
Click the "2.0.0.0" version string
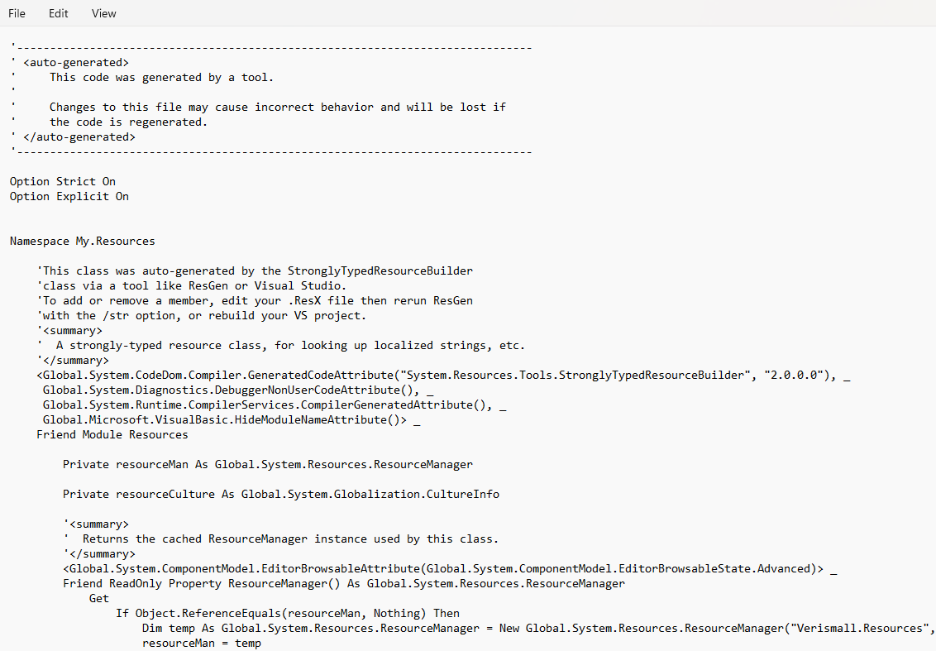[x=797, y=376]
